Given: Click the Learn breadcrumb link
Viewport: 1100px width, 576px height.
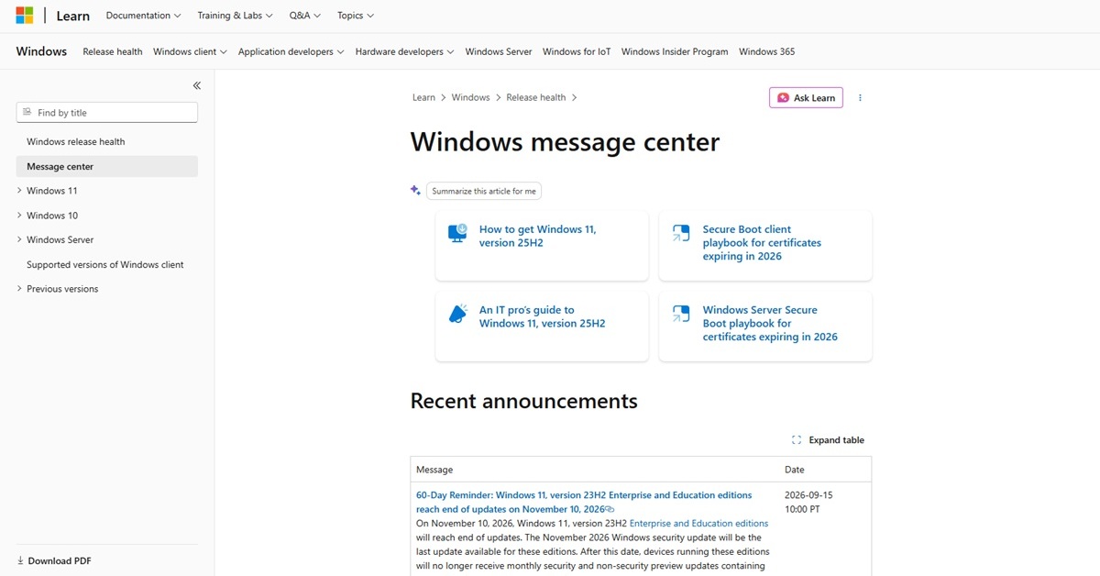Looking at the screenshot, I should [x=423, y=97].
